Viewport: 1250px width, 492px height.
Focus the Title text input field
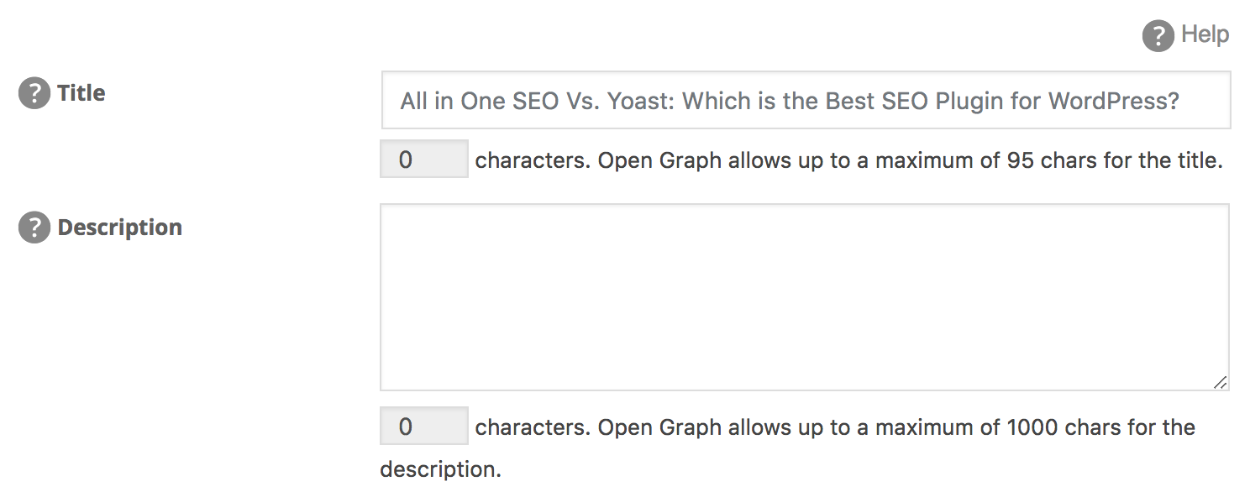[806, 101]
